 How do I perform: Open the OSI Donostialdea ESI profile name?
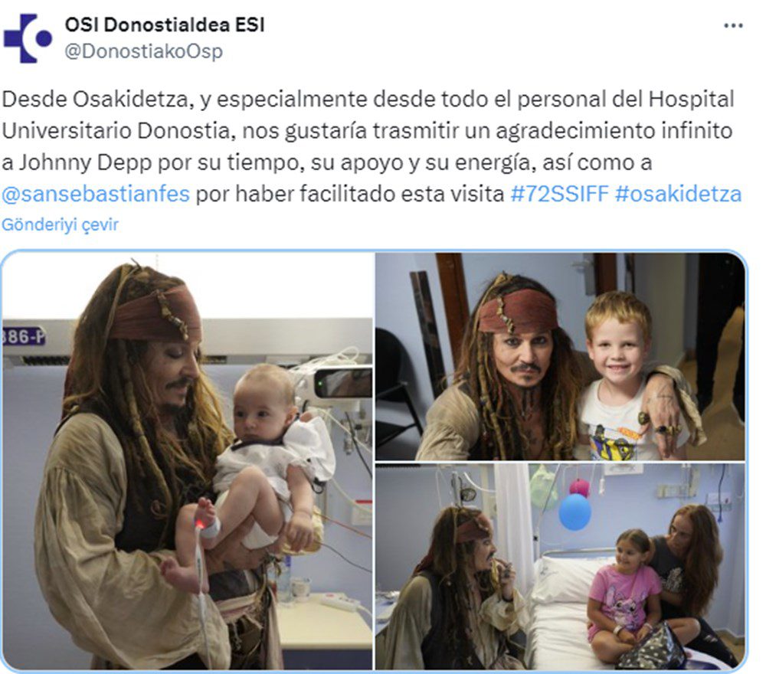point(165,25)
